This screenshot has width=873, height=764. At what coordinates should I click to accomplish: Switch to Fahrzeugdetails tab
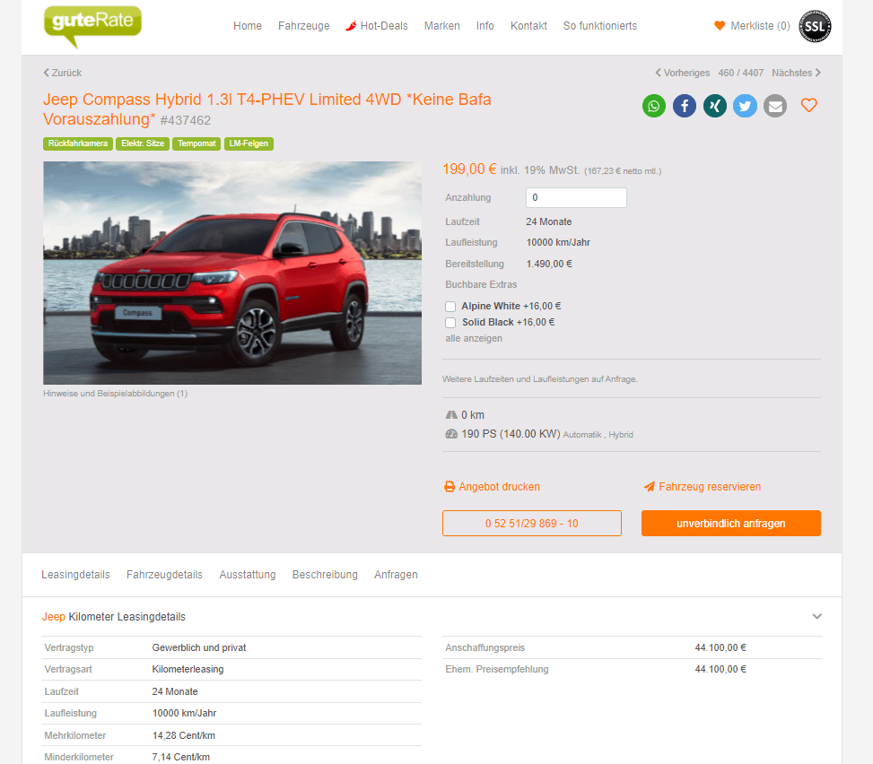(x=164, y=575)
